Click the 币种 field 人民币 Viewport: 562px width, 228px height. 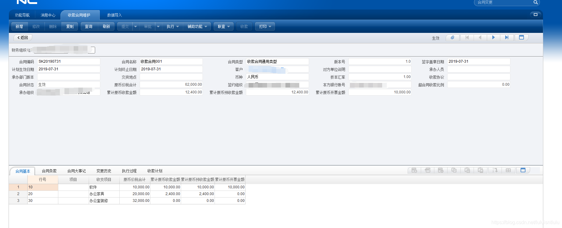pyautogui.click(x=277, y=77)
